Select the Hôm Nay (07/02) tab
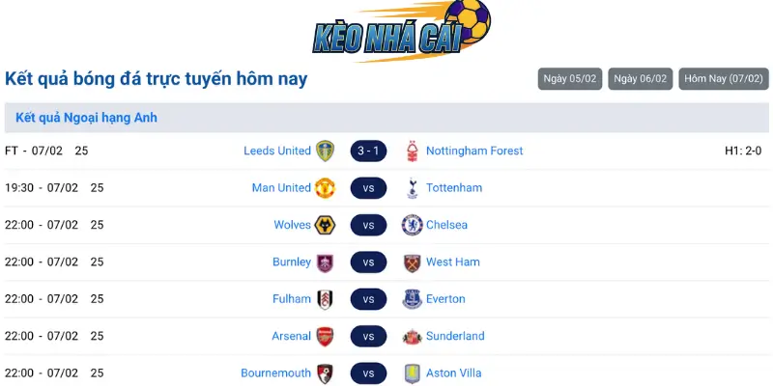The width and height of the screenshot is (773, 386). 724,79
